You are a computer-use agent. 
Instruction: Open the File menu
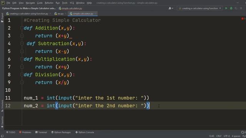click(x=8, y=3)
